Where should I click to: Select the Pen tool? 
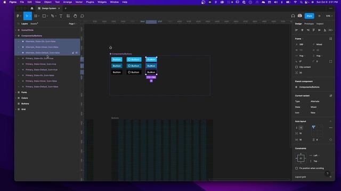[x=52, y=16]
